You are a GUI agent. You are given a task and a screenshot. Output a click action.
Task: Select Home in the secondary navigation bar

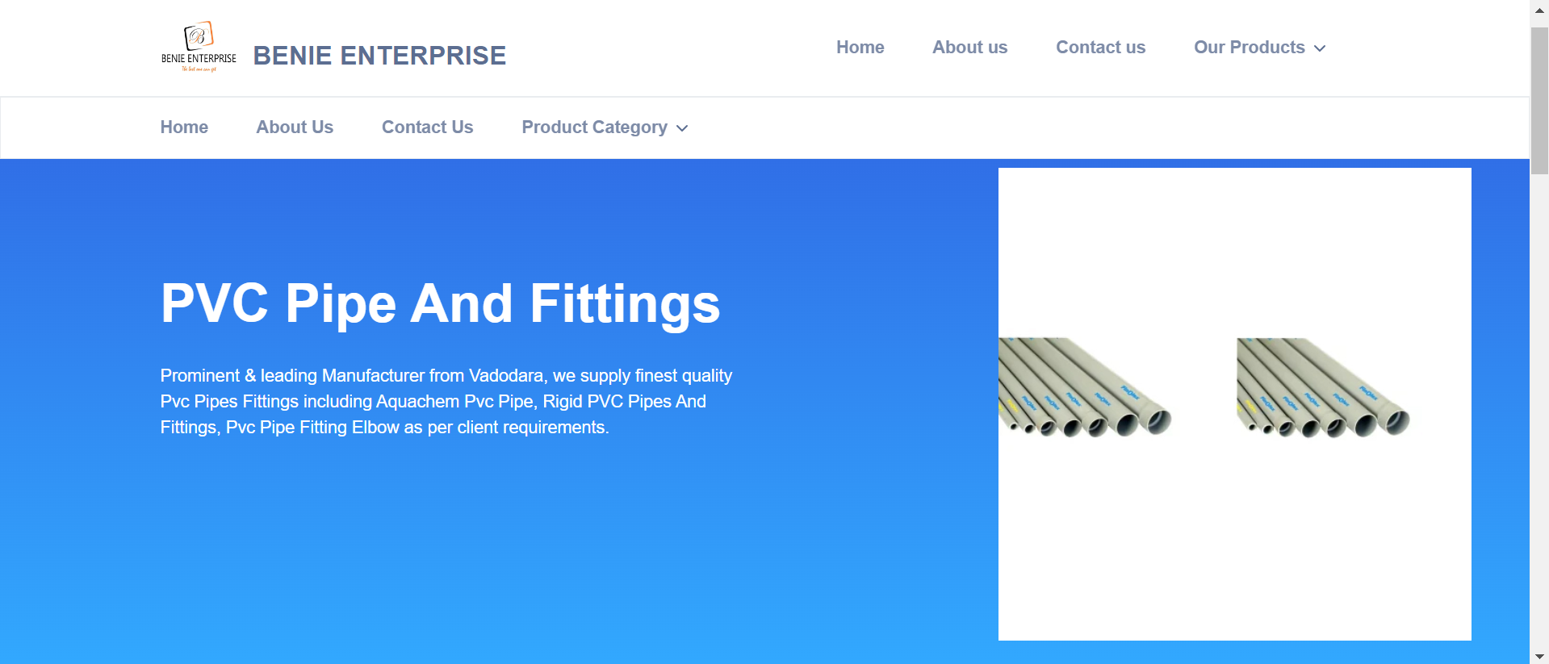click(184, 127)
